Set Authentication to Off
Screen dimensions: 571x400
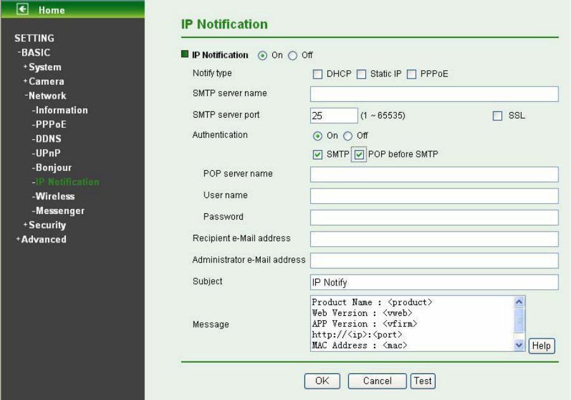(348, 136)
